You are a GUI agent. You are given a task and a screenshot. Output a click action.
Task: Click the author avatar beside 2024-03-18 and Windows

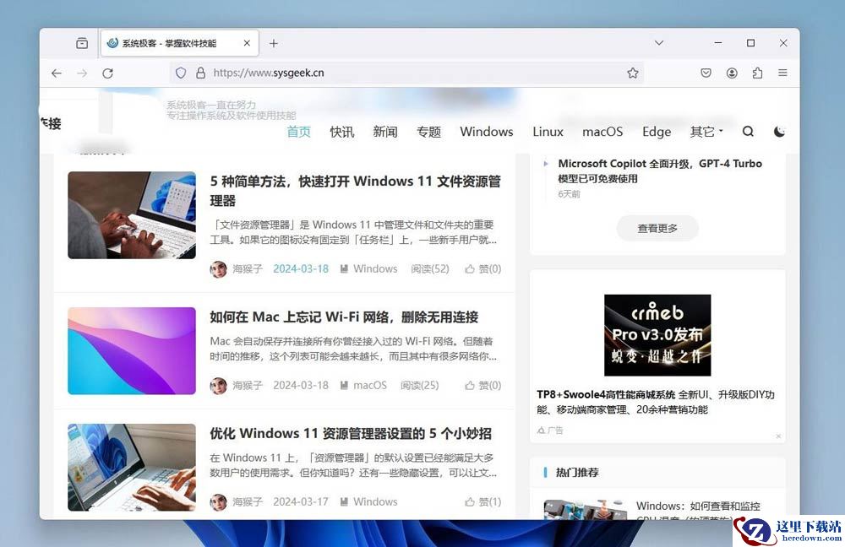tap(218, 269)
